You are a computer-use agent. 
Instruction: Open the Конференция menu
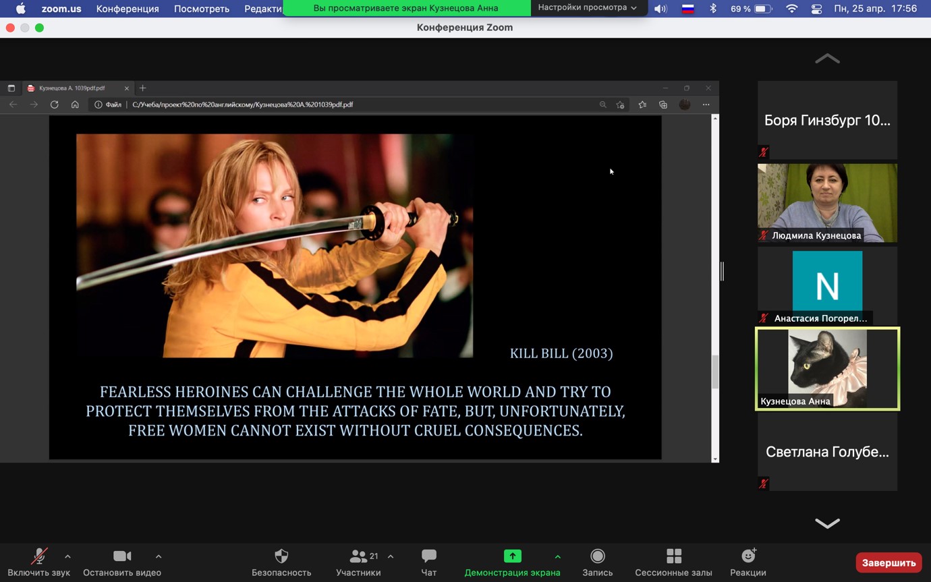pyautogui.click(x=128, y=8)
